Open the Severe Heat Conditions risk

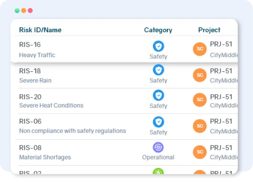[x=51, y=105]
